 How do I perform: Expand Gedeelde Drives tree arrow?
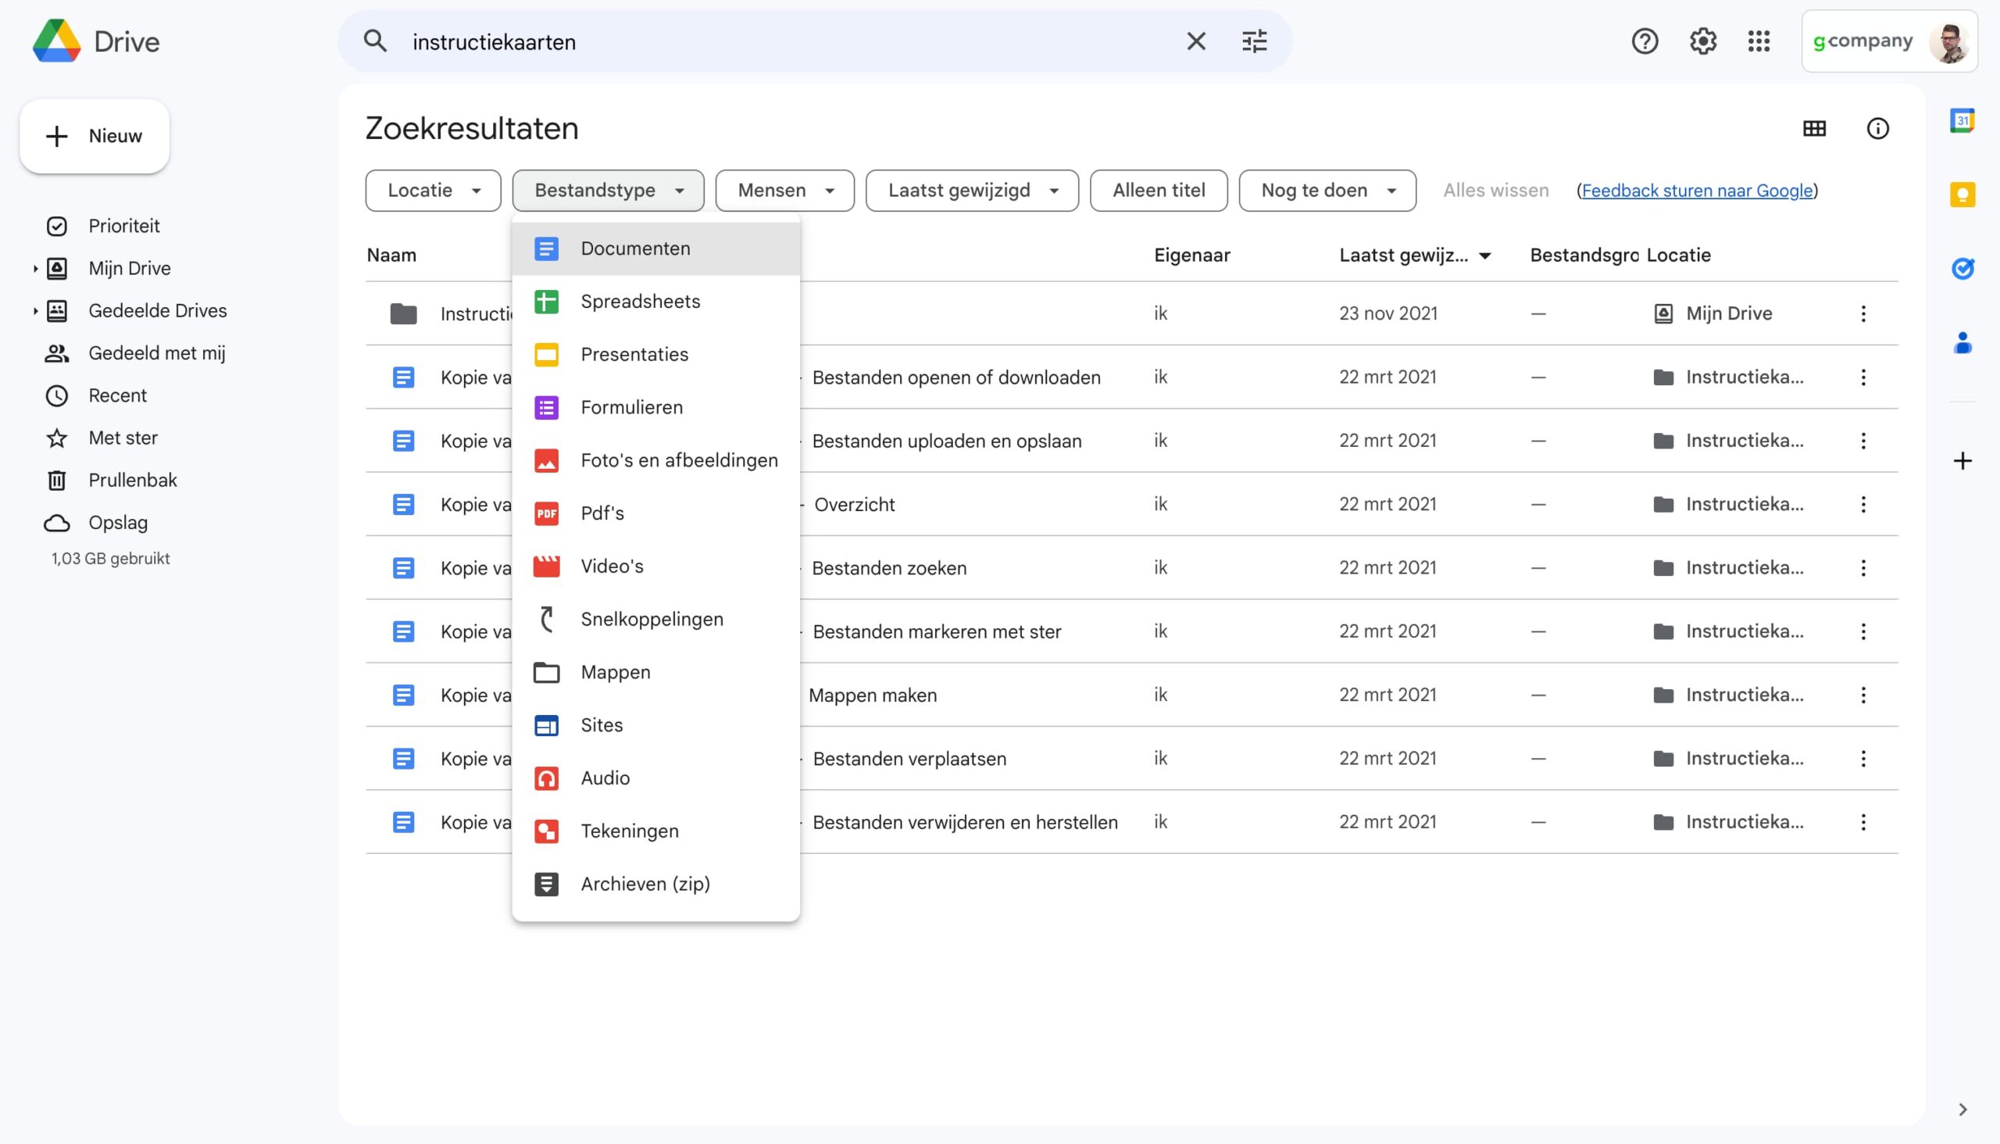(35, 311)
